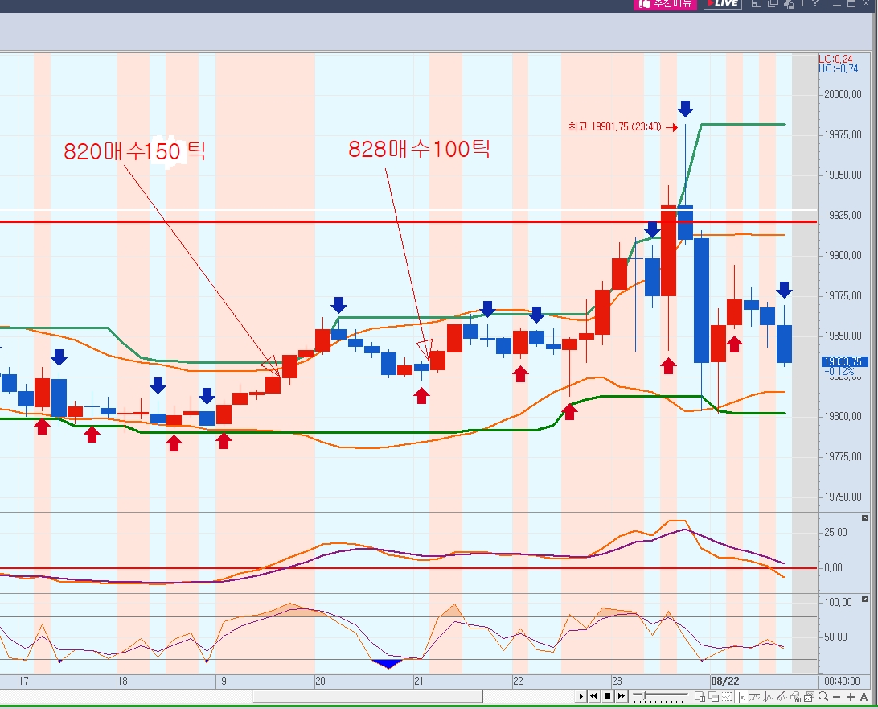Click the 19975.00 price axis label

[x=843, y=134]
